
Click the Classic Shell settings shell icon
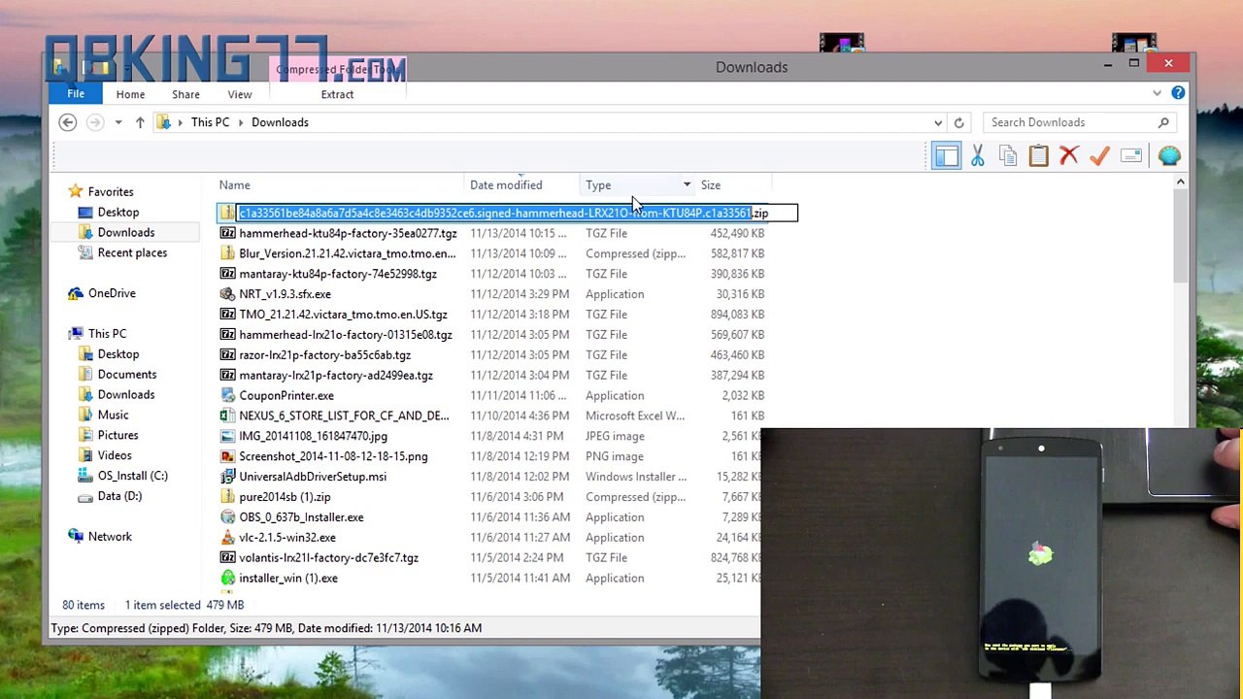click(1169, 156)
